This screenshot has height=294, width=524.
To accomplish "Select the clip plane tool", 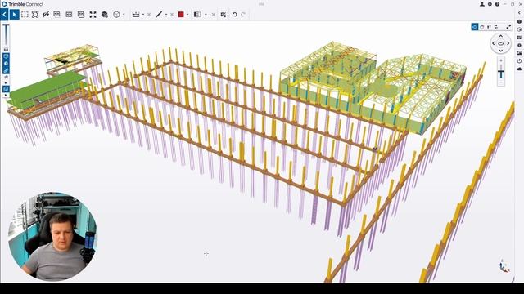I will click(x=197, y=15).
